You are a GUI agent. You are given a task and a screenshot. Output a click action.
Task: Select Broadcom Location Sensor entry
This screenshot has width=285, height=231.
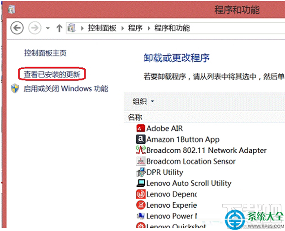pyautogui.click(x=191, y=161)
